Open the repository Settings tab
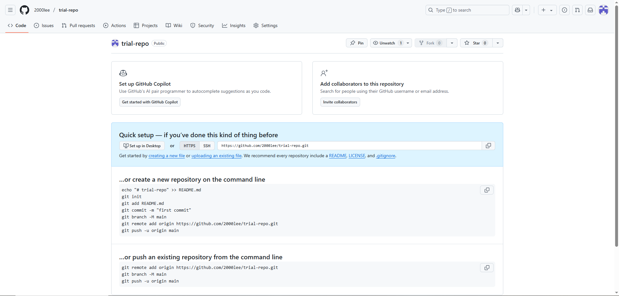This screenshot has width=619, height=296. click(265, 25)
